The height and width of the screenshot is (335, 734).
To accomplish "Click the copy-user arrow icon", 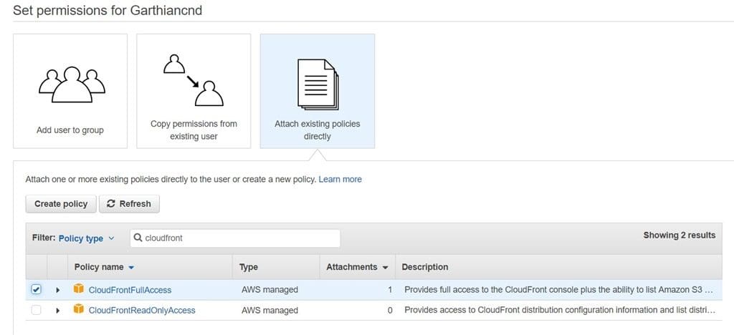I will pyautogui.click(x=194, y=80).
